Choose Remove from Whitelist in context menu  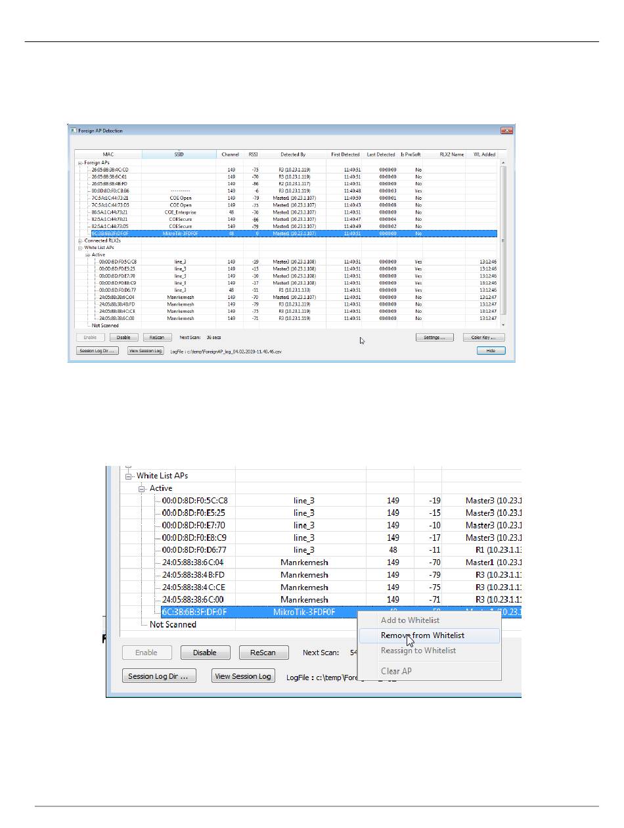(x=422, y=635)
